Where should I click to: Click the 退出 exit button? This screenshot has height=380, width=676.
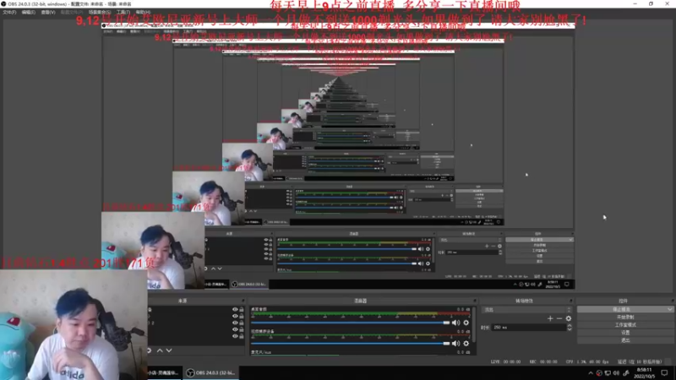click(x=625, y=340)
